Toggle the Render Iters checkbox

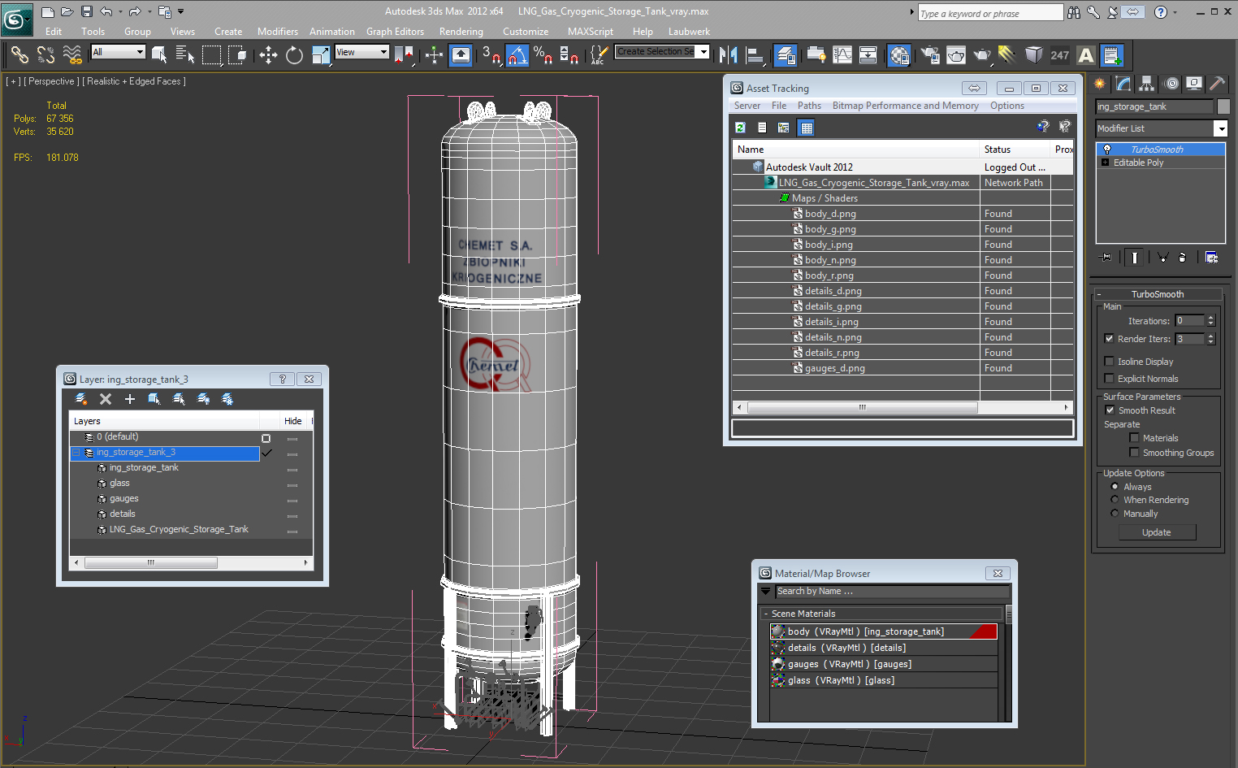[1109, 339]
